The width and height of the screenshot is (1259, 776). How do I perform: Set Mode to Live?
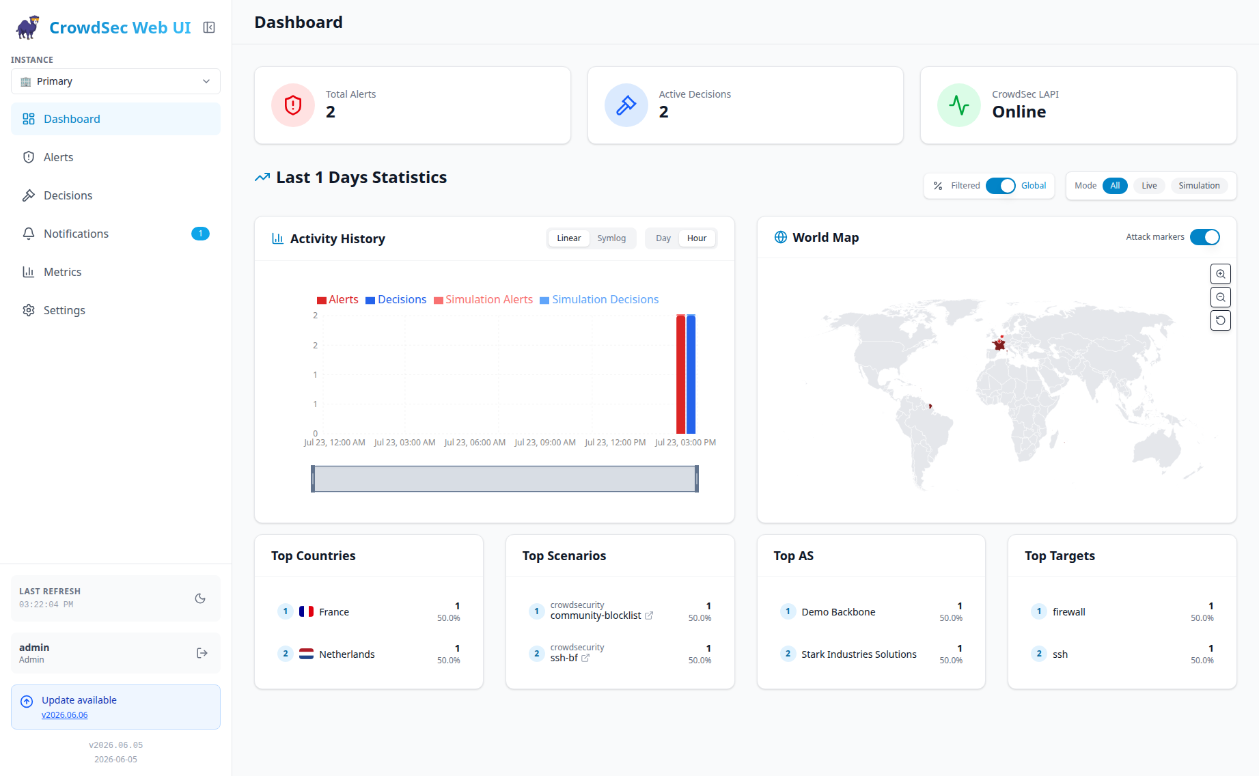(1149, 186)
